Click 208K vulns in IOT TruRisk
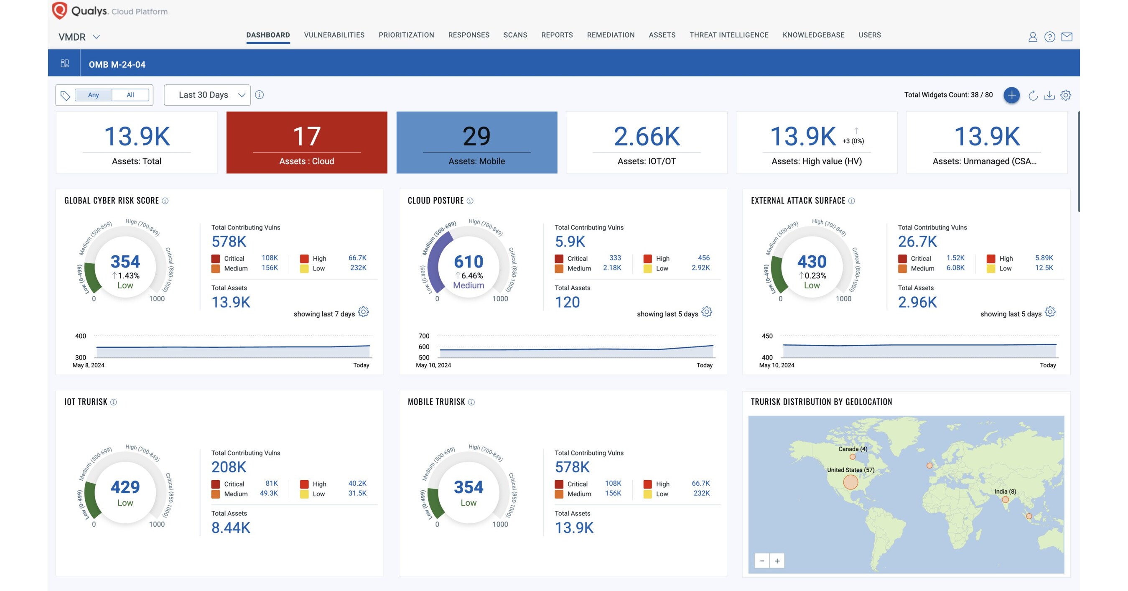The height and width of the screenshot is (591, 1128). click(x=229, y=467)
